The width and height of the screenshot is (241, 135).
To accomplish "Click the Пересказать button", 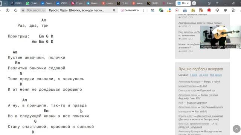I will (130, 10).
